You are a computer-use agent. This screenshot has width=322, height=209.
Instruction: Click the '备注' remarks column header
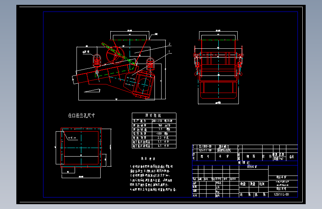coord(292,157)
